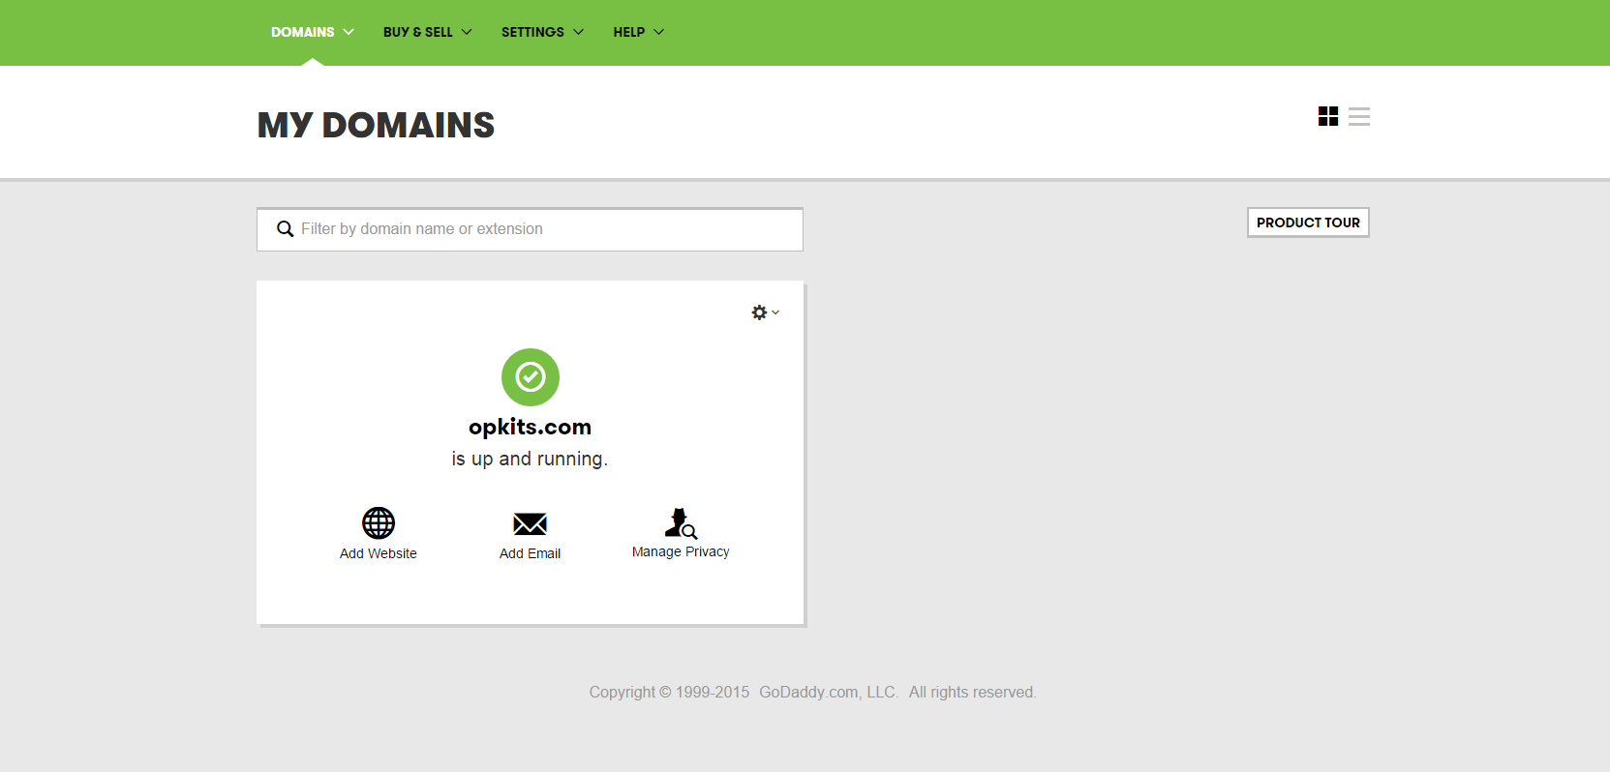The height and width of the screenshot is (772, 1610).
Task: Click the 'is up and running.' status text
Action: tap(530, 459)
